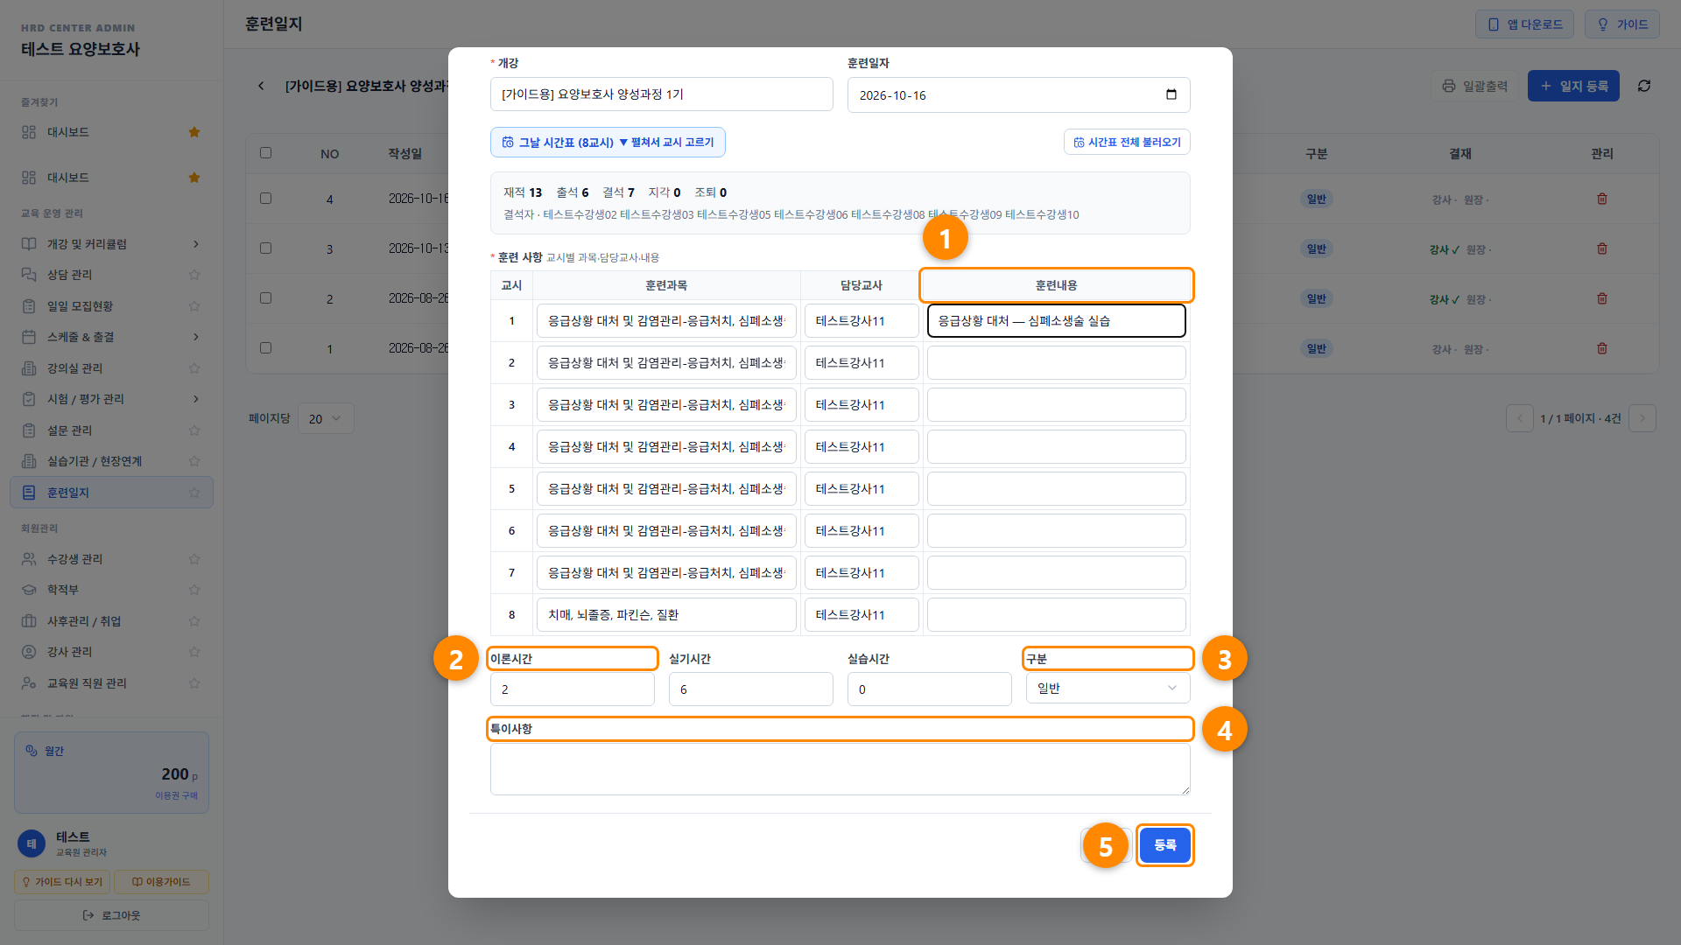
Task: Toggle the favorite star for 강의실 관리
Action: click(x=194, y=368)
